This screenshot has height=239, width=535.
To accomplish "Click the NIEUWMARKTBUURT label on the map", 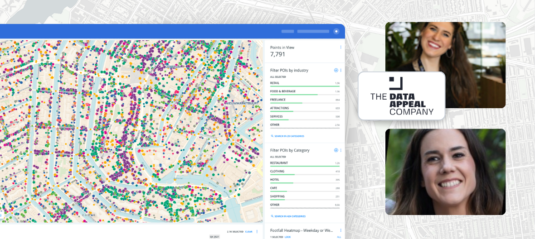I will pyautogui.click(x=242, y=103).
